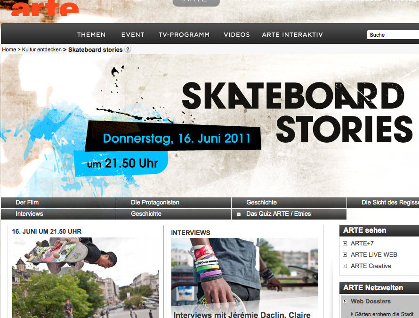Expand the ARTE LIVE WEB plus icon

[345, 254]
